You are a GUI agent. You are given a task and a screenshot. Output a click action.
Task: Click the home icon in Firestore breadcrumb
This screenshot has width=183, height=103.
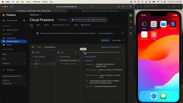pos(33,47)
